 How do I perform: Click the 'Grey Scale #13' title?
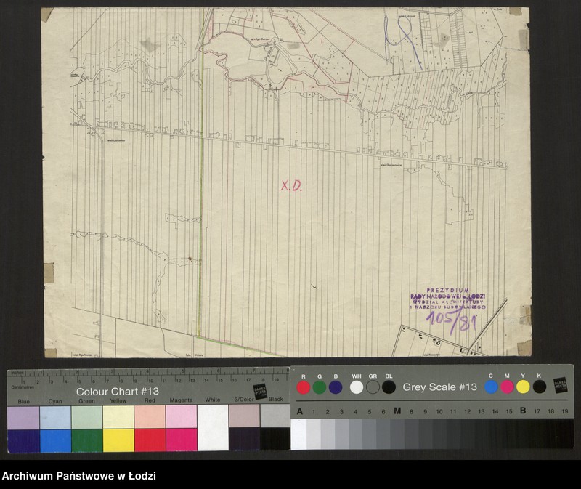pos(439,387)
